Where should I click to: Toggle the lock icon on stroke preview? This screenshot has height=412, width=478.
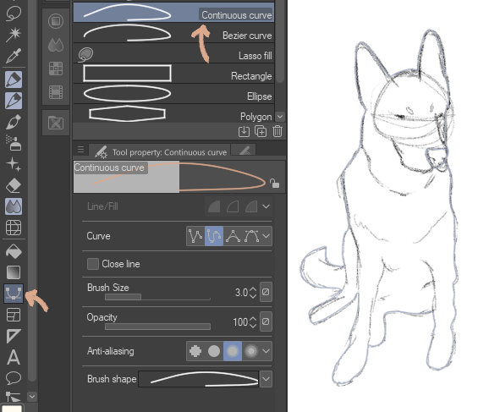274,184
